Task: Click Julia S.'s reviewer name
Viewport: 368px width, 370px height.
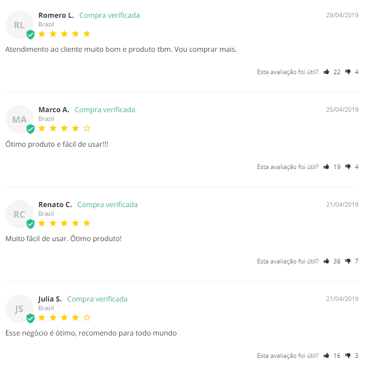Action: [x=50, y=299]
